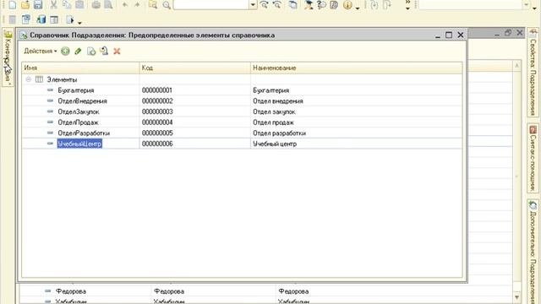Click the Copy icon beside the scissors
The height and width of the screenshot is (304, 541).
(67, 4)
